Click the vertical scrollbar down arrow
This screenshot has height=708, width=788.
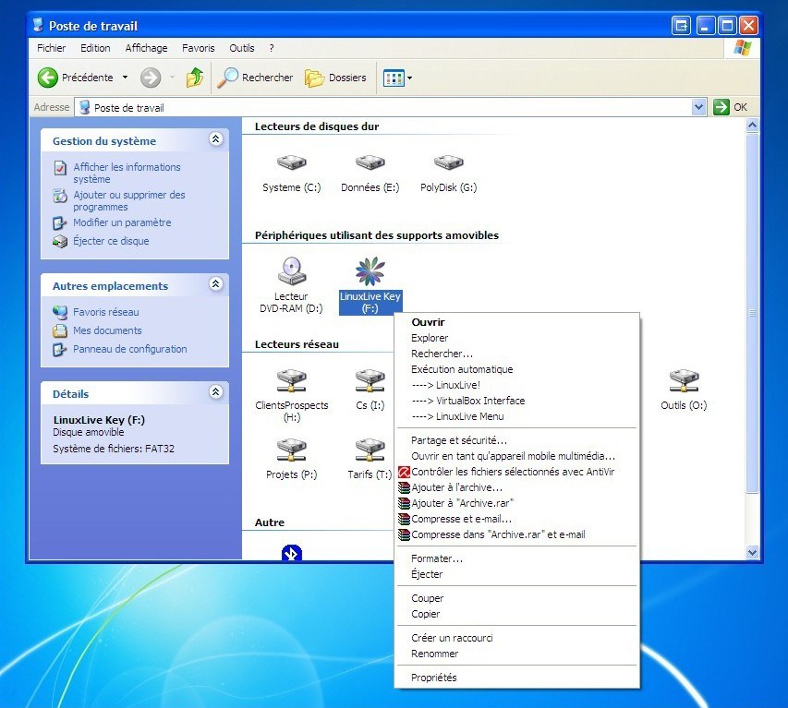point(751,552)
